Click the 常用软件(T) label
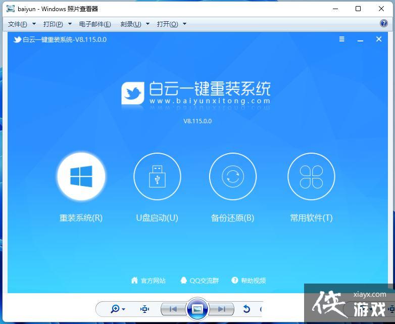 (x=311, y=218)
